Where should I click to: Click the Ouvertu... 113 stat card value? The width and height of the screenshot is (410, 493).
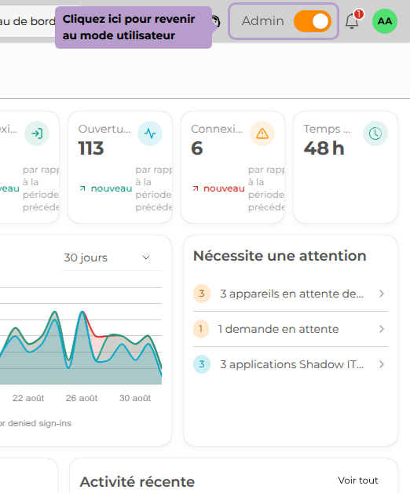[91, 148]
